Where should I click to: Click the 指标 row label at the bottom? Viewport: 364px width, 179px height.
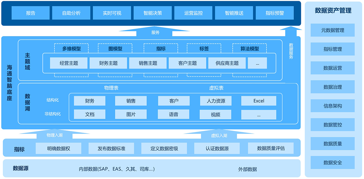[x=19, y=149]
